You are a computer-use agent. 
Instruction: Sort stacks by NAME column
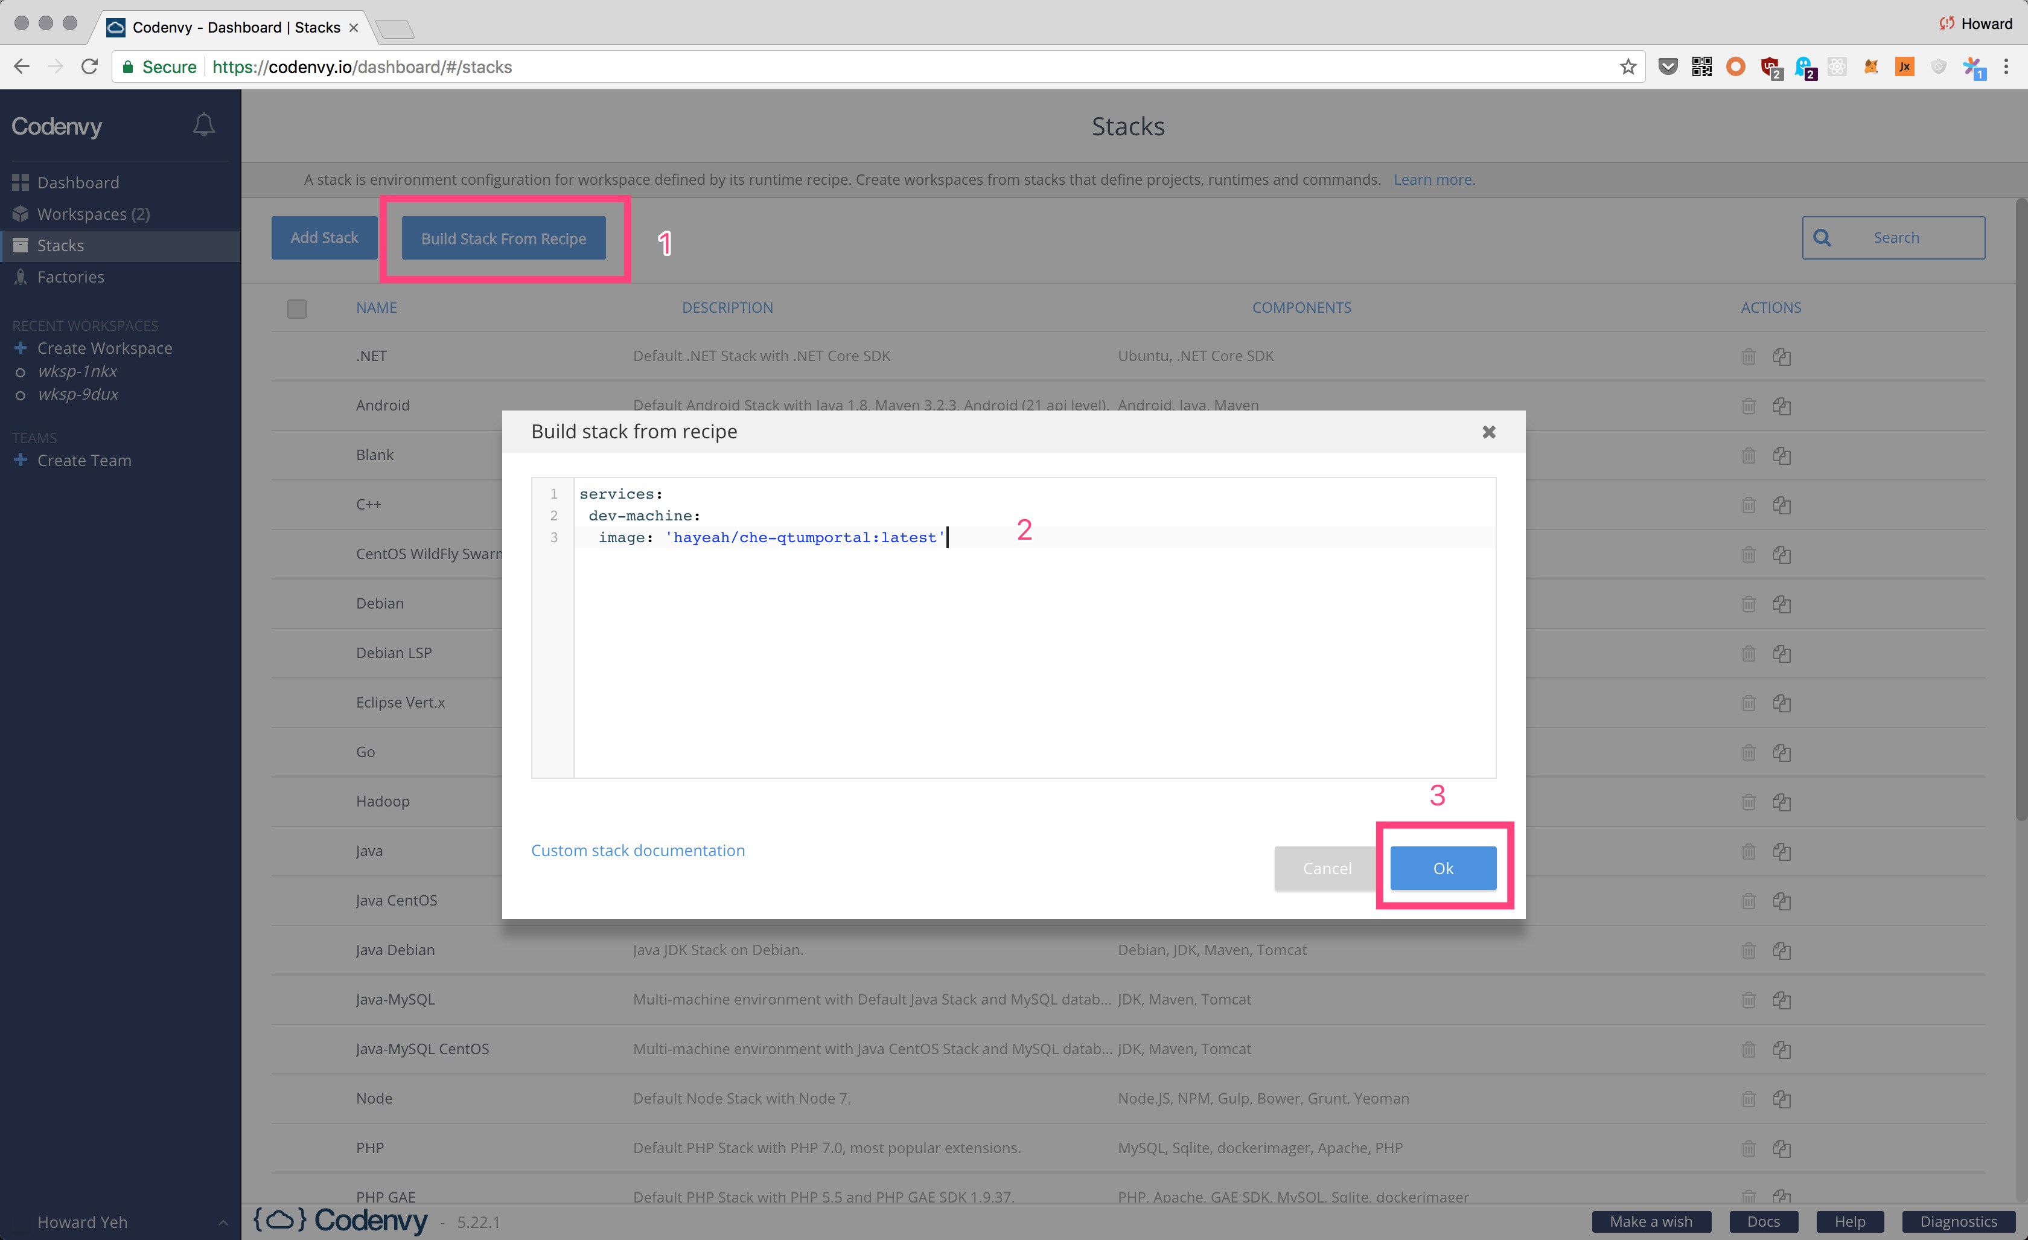[377, 307]
